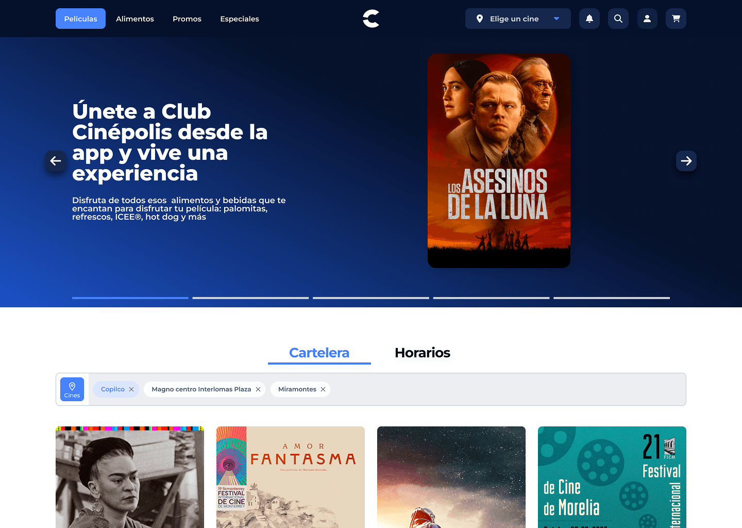Click the 'Disfruta de todos esos alimentos' text
This screenshot has height=528, width=742.
tap(179, 208)
